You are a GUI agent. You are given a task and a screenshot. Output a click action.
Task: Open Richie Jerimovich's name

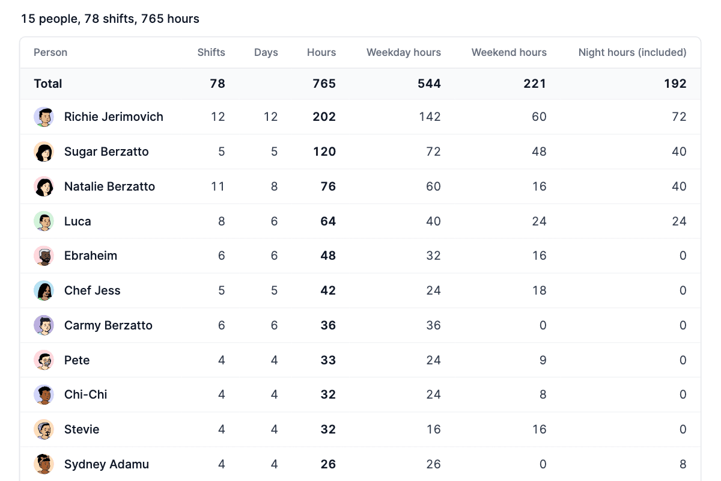114,117
